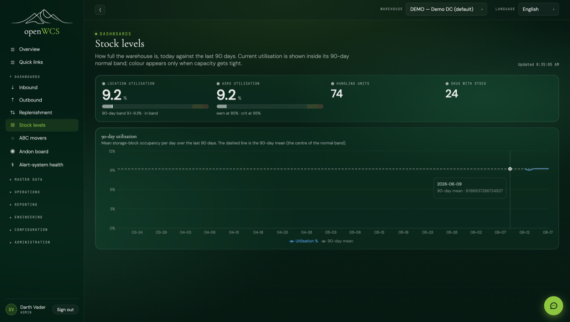Open the chat bubble button

(x=553, y=306)
